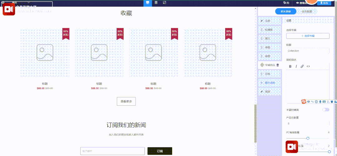337x156 pixels.
Task: Select the 订阅 section row
Action: pyautogui.click(x=270, y=74)
